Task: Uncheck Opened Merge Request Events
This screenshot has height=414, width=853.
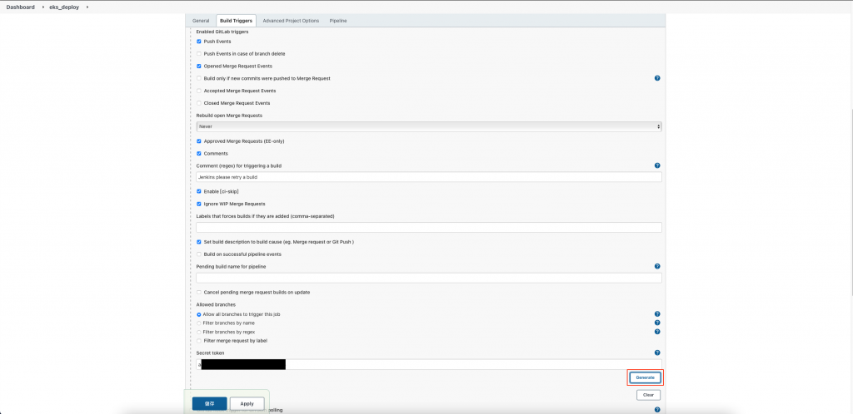Action: (199, 67)
